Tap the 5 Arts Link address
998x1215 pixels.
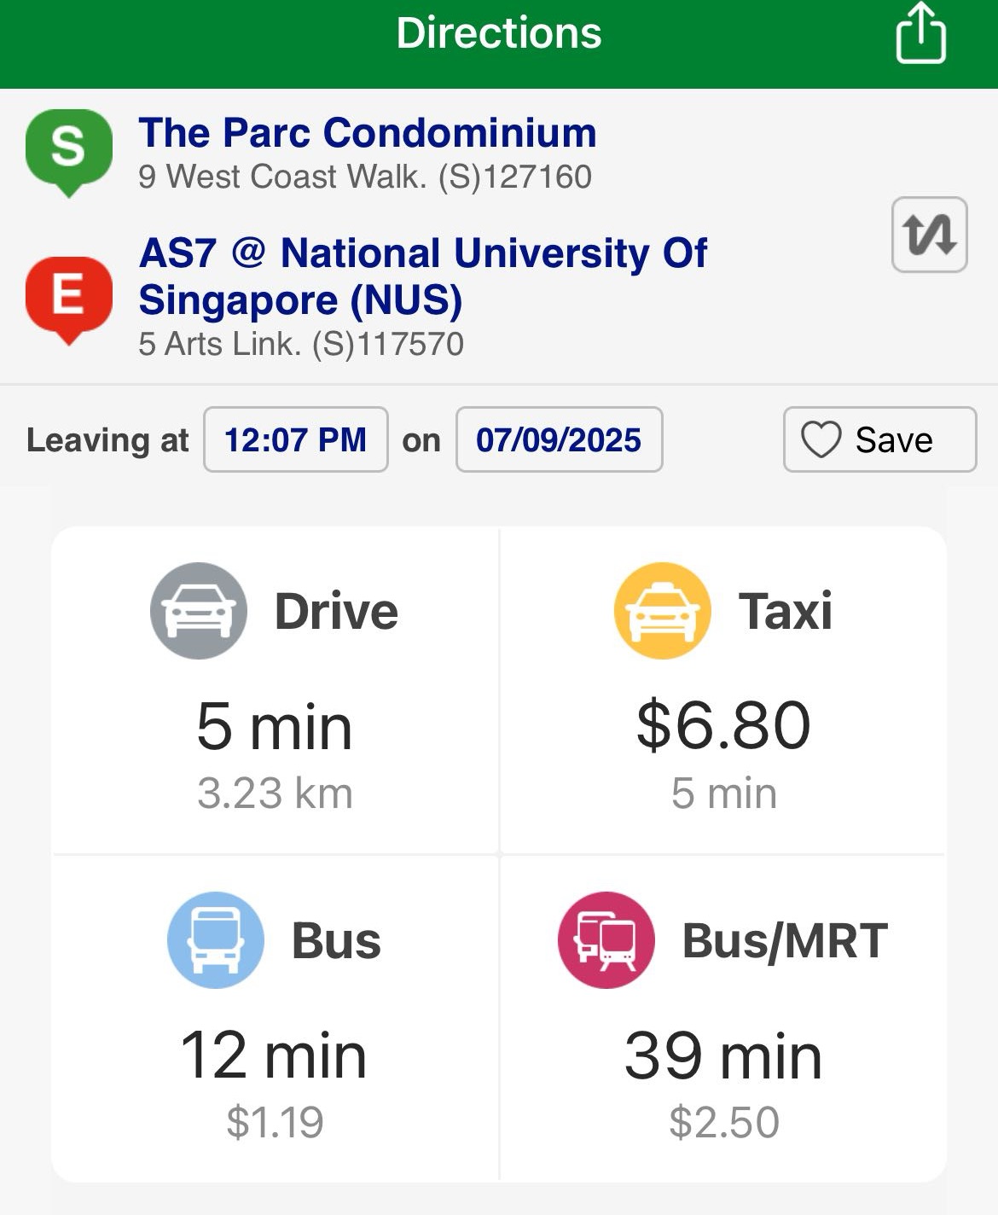301,345
